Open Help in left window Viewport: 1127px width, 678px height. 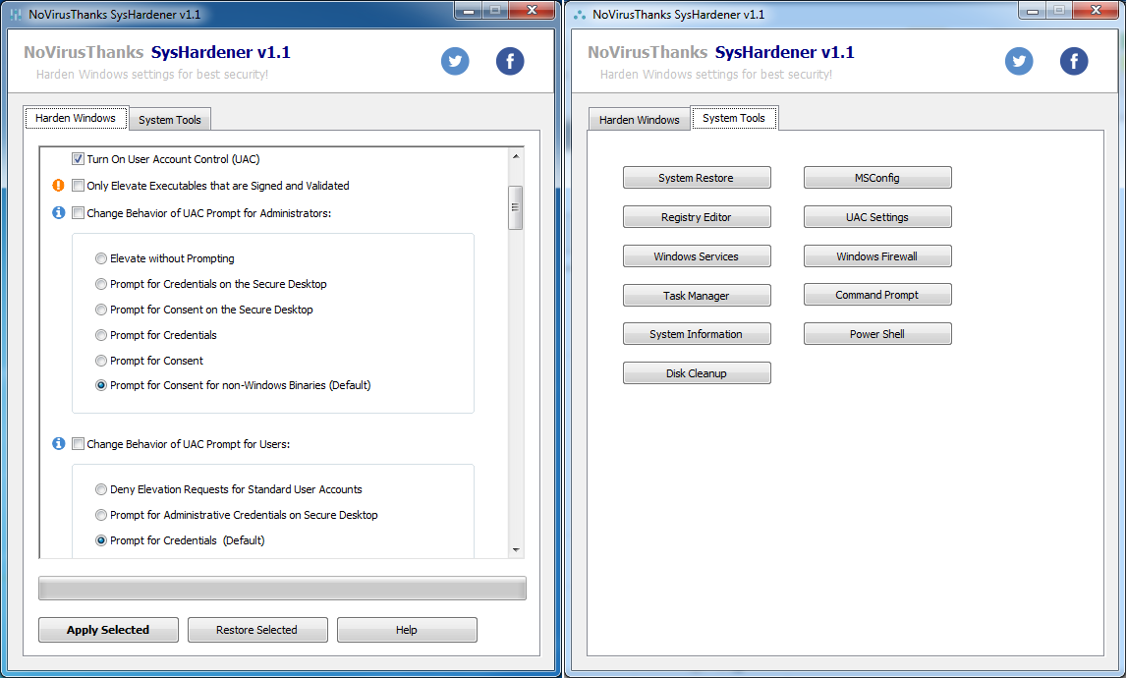tap(406, 630)
